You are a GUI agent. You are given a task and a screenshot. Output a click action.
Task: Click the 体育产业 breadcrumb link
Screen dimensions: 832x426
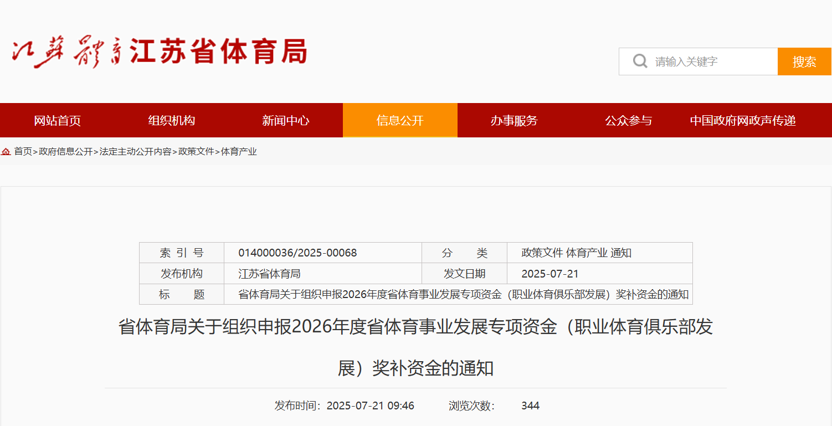click(x=239, y=152)
